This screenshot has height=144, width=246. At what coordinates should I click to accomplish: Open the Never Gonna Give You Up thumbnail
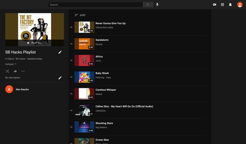click(x=84, y=27)
